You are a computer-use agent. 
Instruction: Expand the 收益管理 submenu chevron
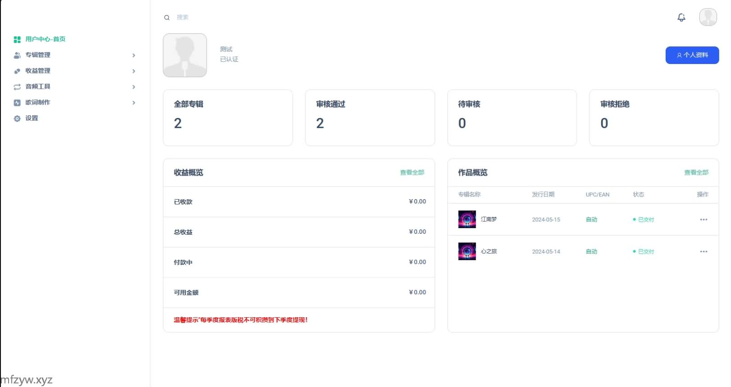pos(133,71)
